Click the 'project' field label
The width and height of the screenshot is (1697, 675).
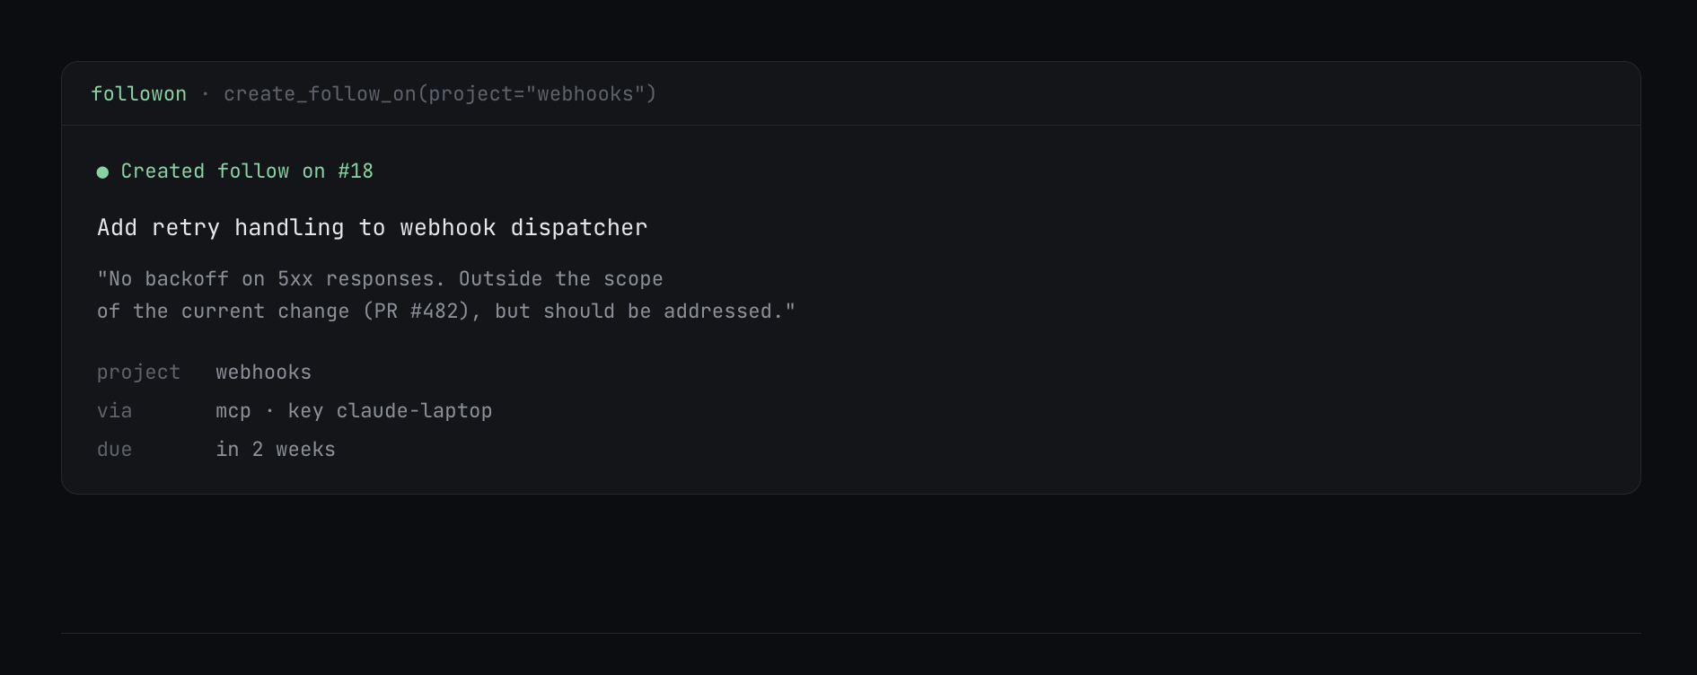[x=138, y=373]
